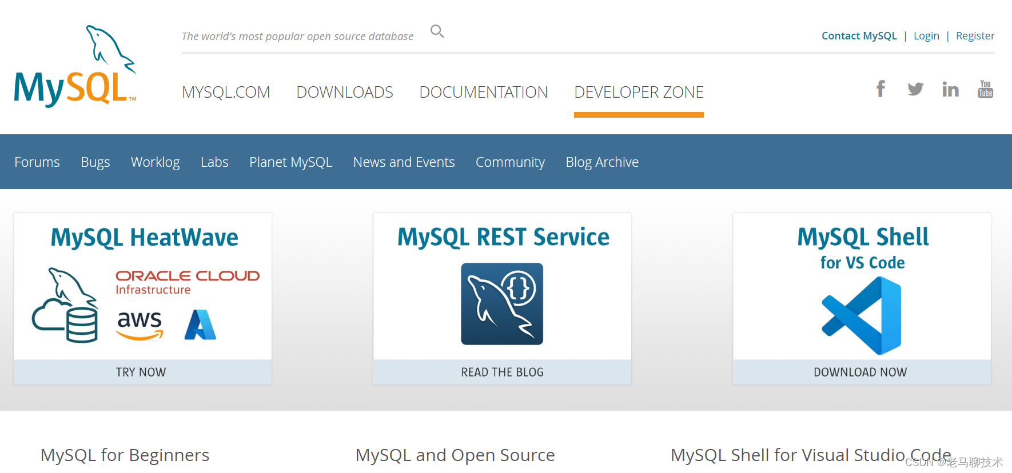Open Bugs in the blue nav bar
Viewport: 1012px width, 473px height.
coord(95,162)
